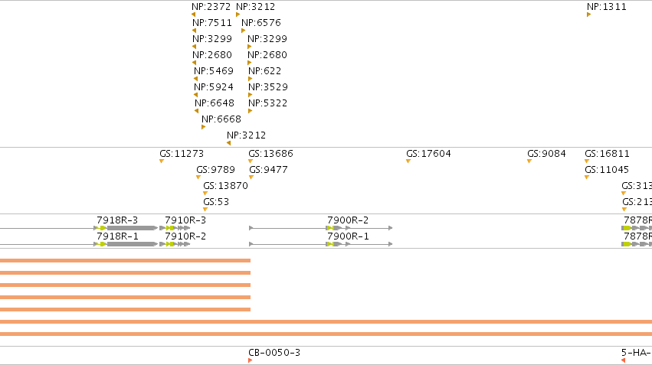This screenshot has height=365, width=652.
Task: Select the 7900R-1 transcript line
Action: tap(320, 244)
